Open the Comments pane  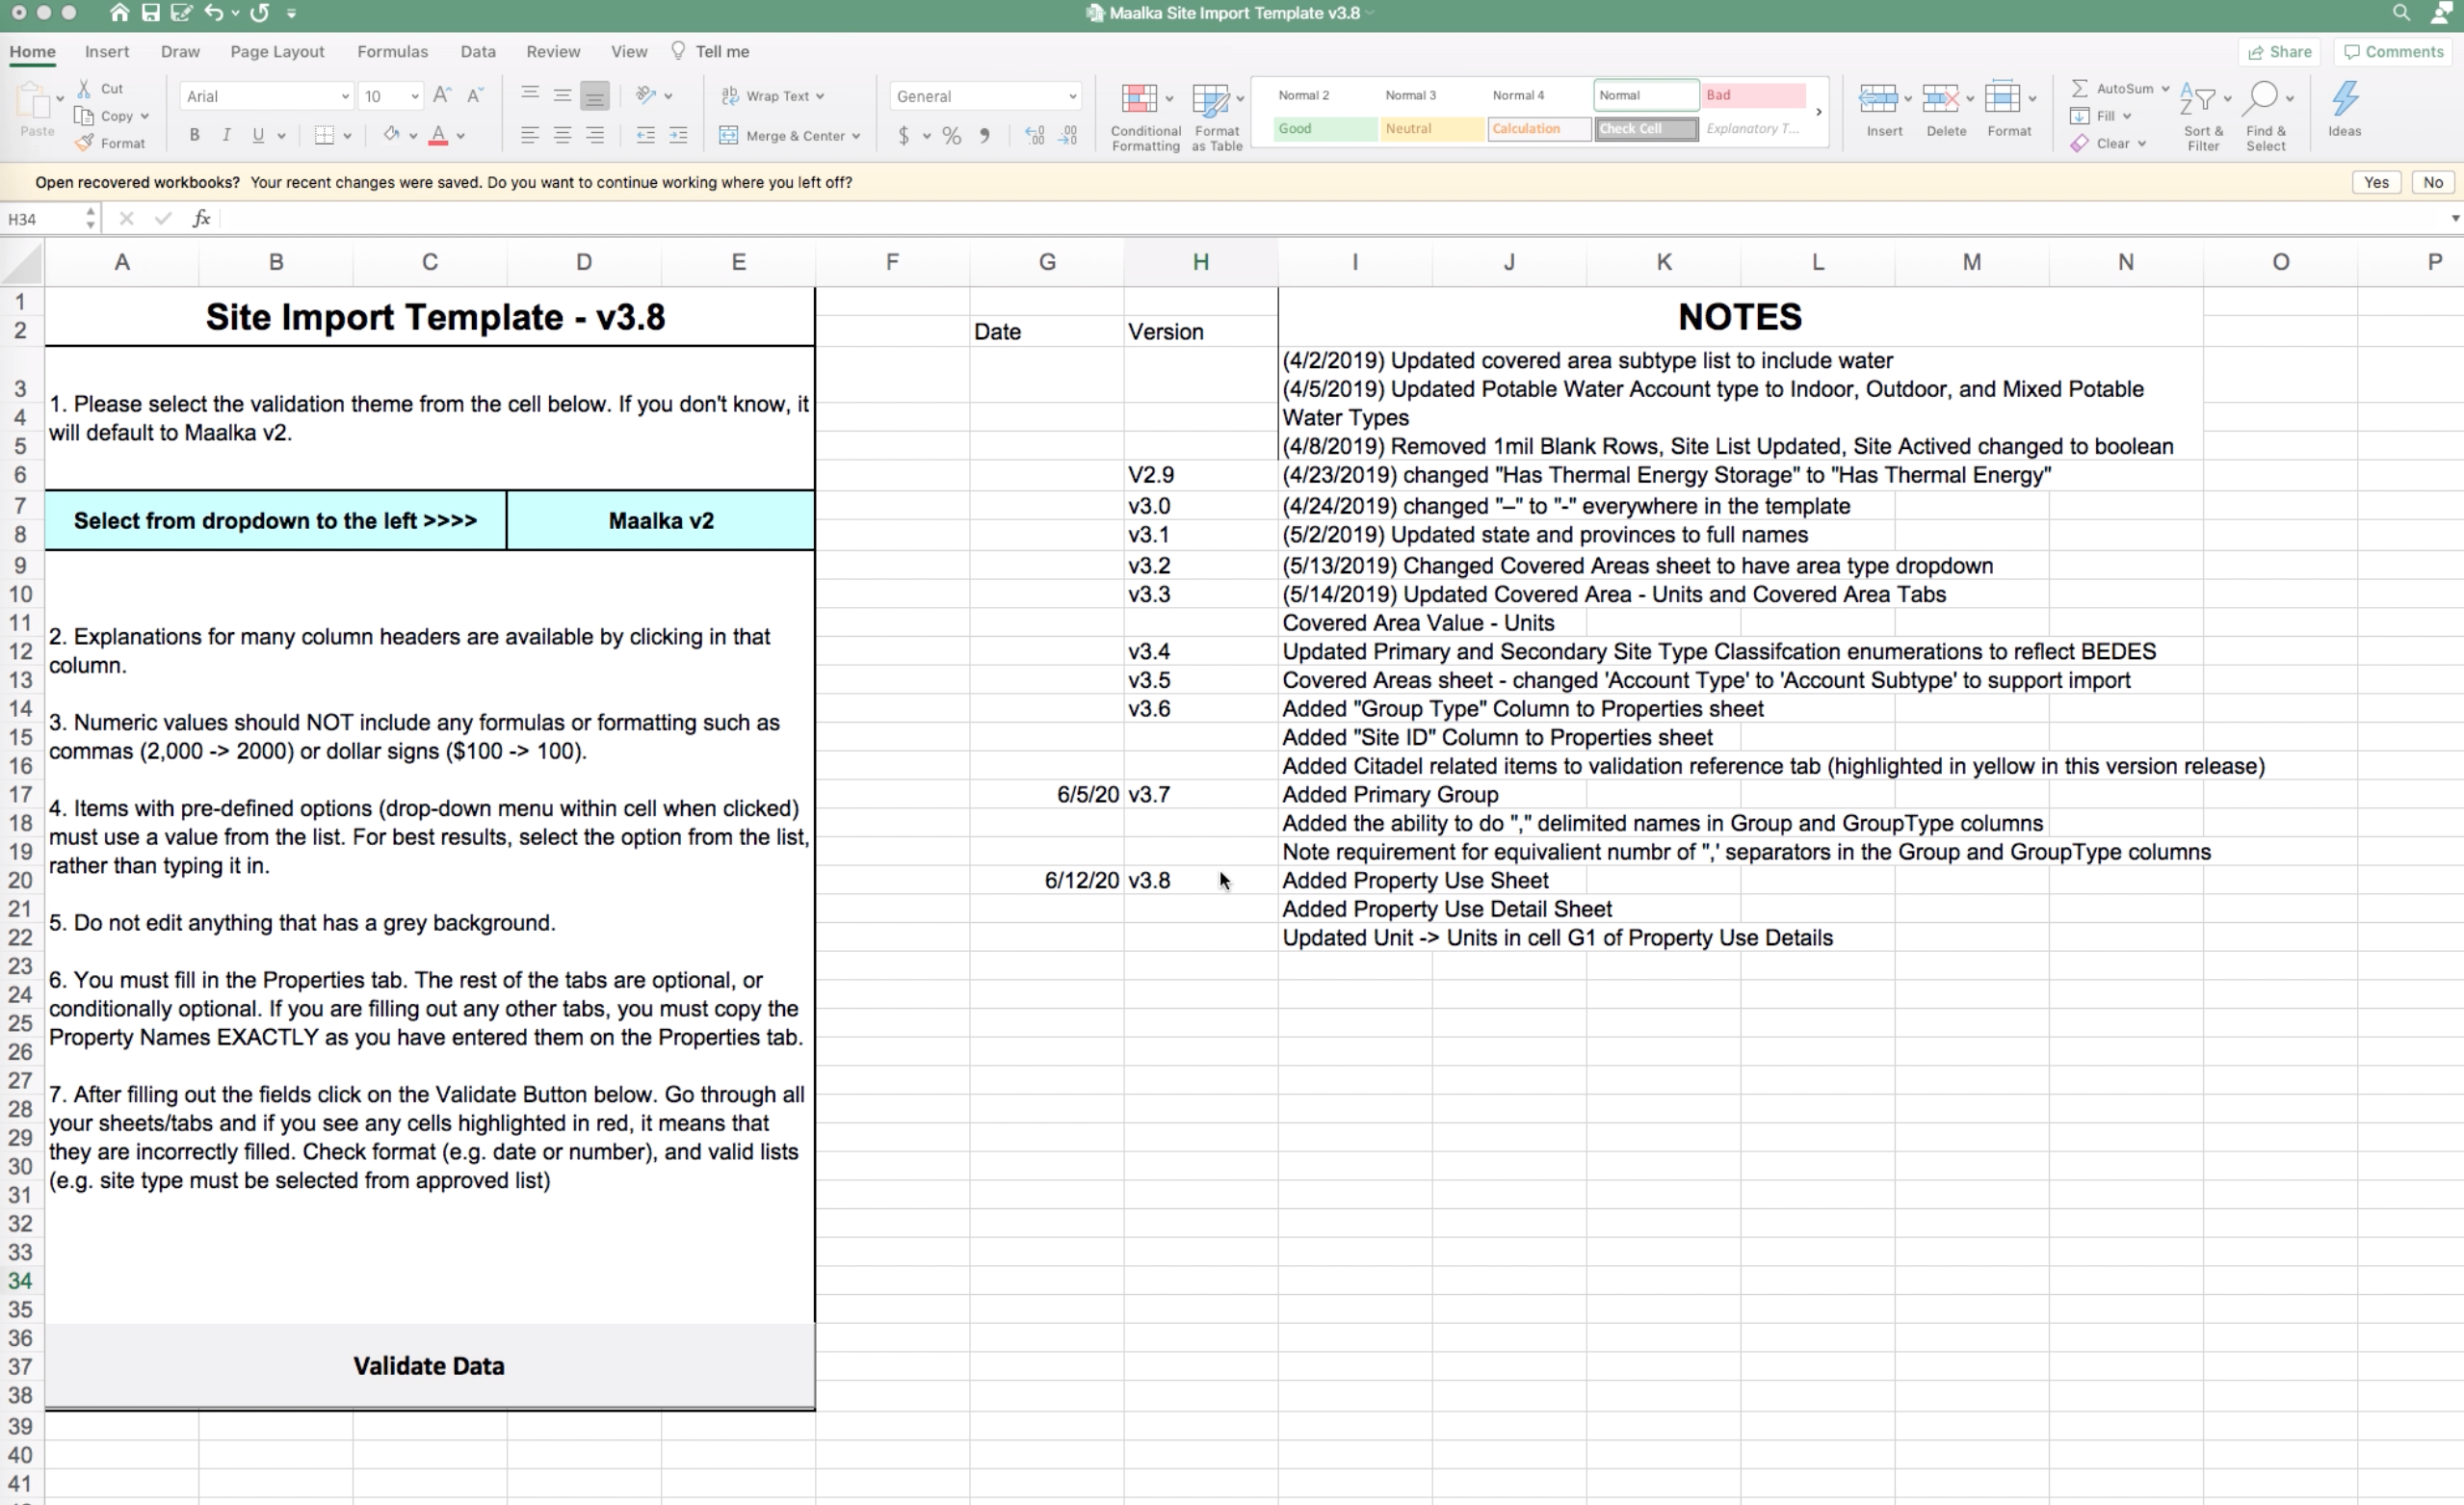(2394, 52)
